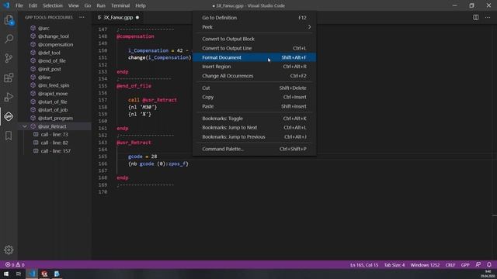Click CRLF line ending selector
The image size is (497, 279).
[450, 265]
